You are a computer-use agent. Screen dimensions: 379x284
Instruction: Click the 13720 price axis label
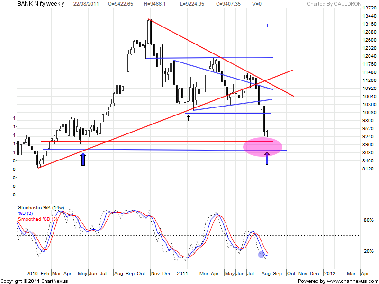tap(370, 9)
